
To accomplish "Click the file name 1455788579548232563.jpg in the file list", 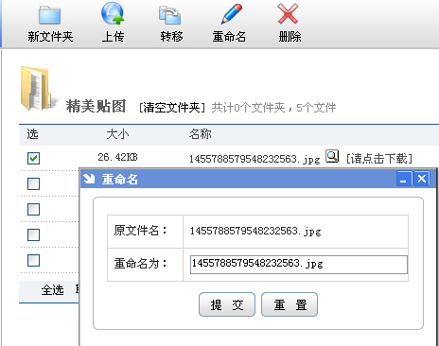I will 255,159.
